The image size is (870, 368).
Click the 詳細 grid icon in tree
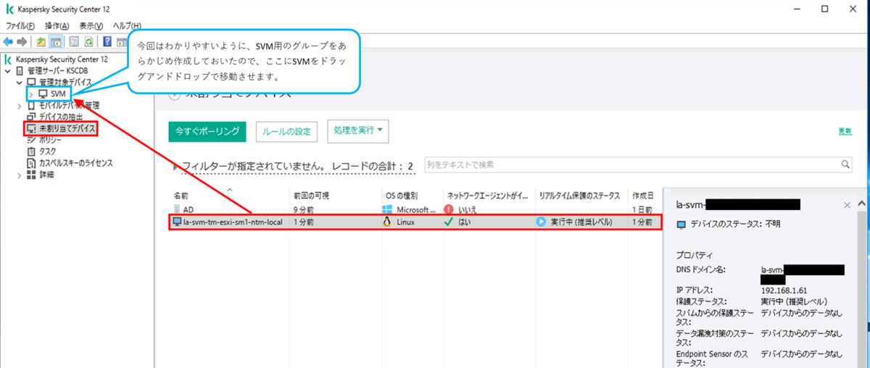click(31, 175)
